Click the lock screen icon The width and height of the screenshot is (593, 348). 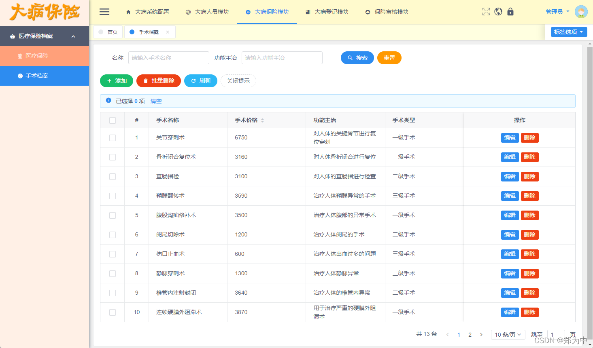pyautogui.click(x=510, y=12)
